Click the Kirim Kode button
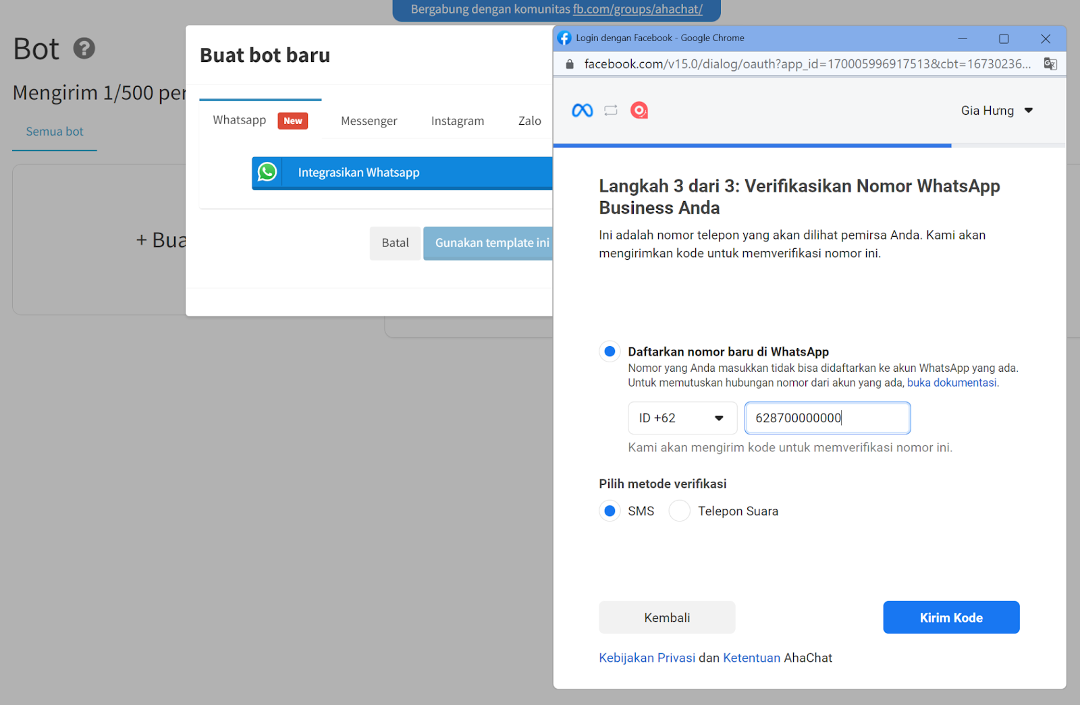Viewport: 1080px width, 705px height. point(951,617)
